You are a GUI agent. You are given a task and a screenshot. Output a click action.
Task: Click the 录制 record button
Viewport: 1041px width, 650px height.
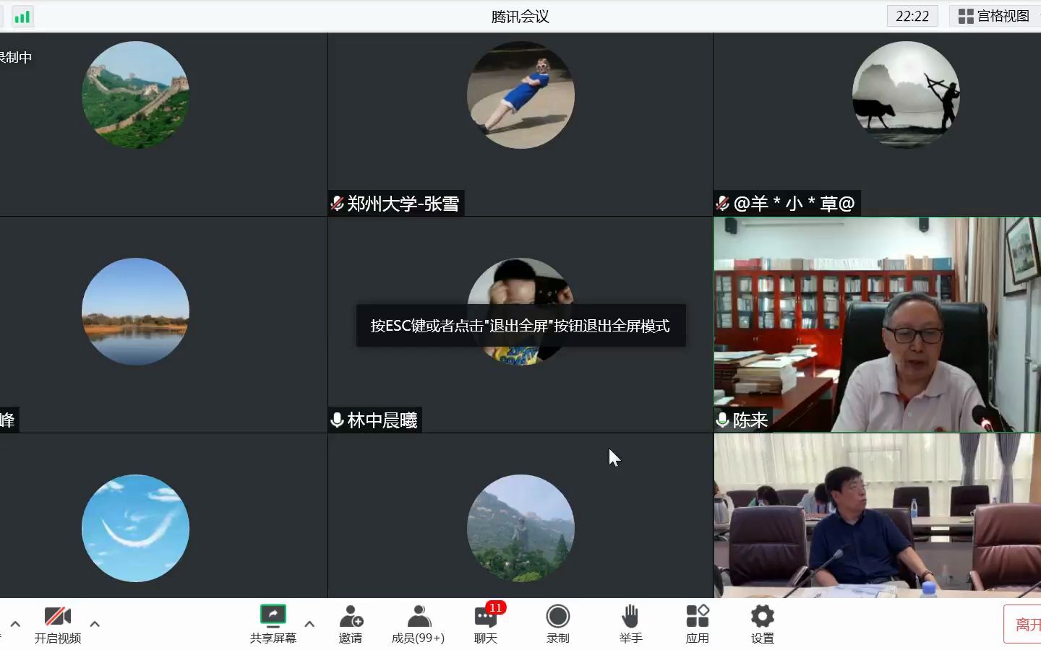557,625
